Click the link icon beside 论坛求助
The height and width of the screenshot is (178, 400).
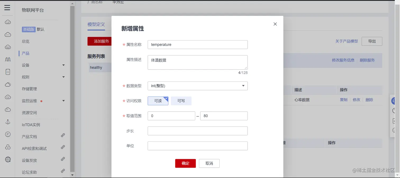point(63,171)
